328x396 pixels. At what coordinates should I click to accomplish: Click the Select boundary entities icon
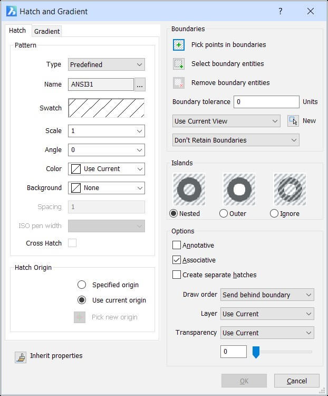click(179, 64)
